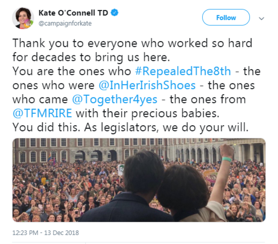
Task: Follow Kate O'Connell TD
Action: (226, 18)
